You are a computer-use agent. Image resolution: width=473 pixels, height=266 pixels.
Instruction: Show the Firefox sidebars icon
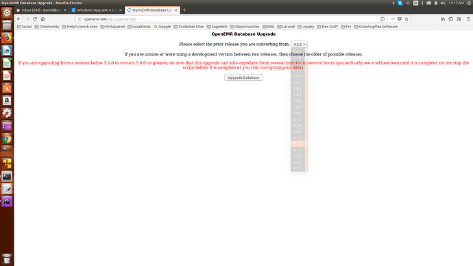click(x=450, y=19)
